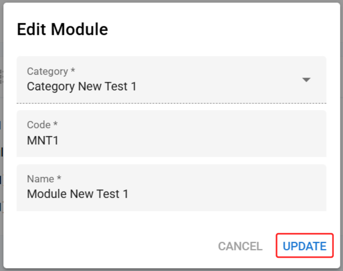Image resolution: width=343 pixels, height=271 pixels.
Task: Click the 'Code *' field label
Action: (42, 125)
